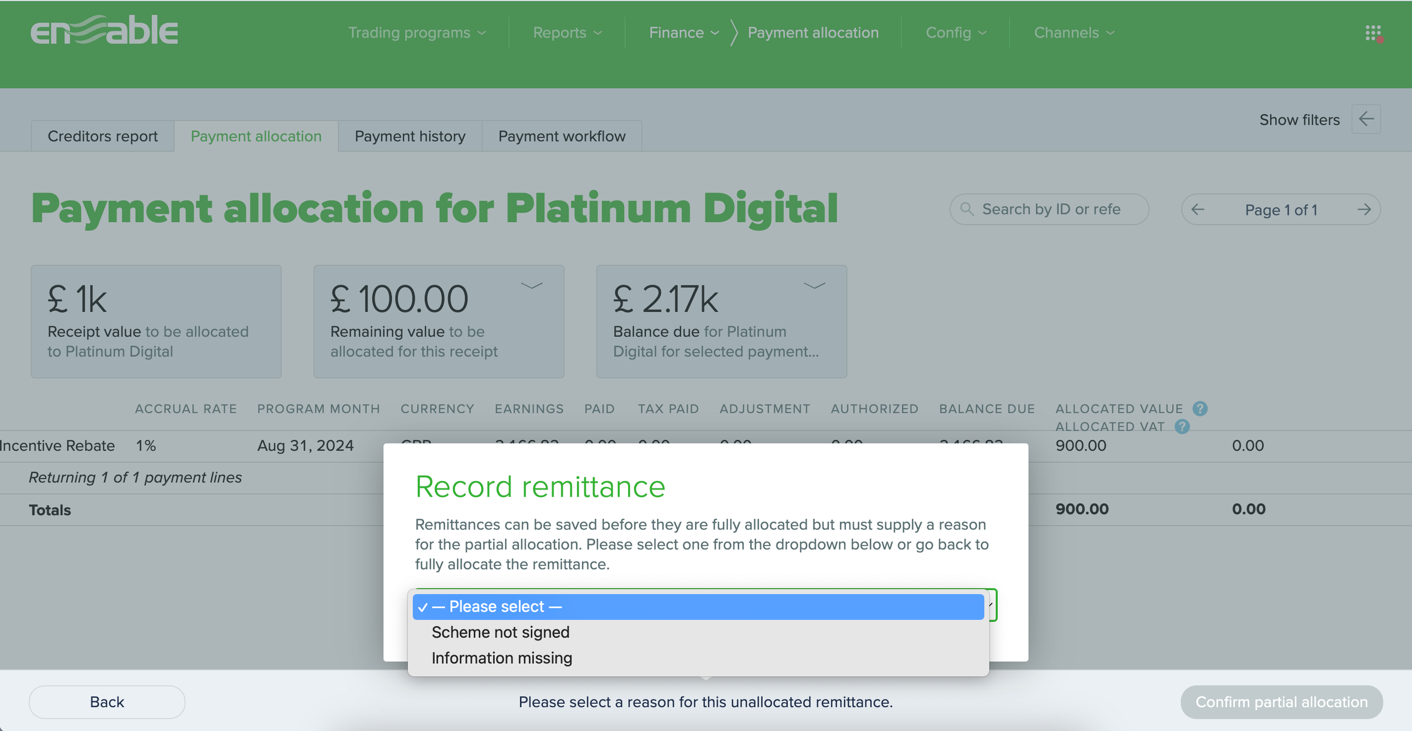The width and height of the screenshot is (1412, 731).
Task: Choose Scheme not signed reason
Action: (x=698, y=632)
